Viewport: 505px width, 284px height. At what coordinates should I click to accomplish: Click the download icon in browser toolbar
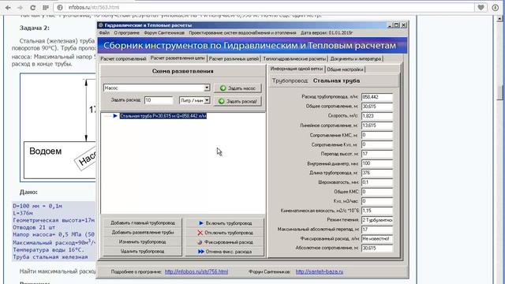pyautogui.click(x=496, y=7)
